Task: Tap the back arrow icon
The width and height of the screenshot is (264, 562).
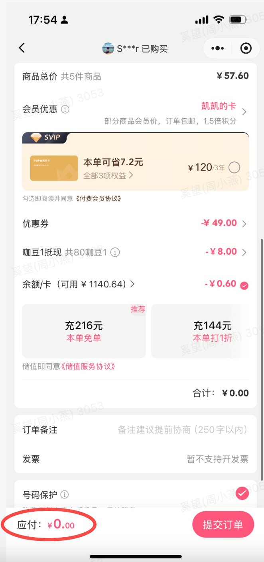Action: coord(22,48)
